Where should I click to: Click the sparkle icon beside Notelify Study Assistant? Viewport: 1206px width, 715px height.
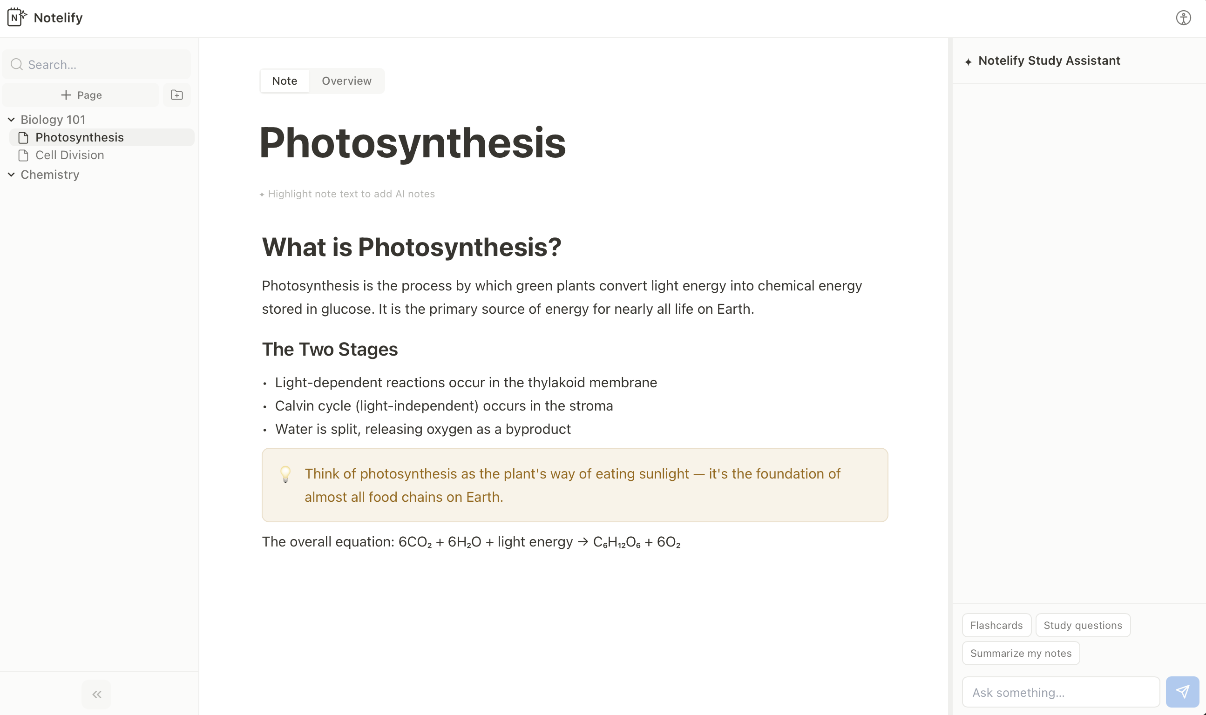[969, 61]
